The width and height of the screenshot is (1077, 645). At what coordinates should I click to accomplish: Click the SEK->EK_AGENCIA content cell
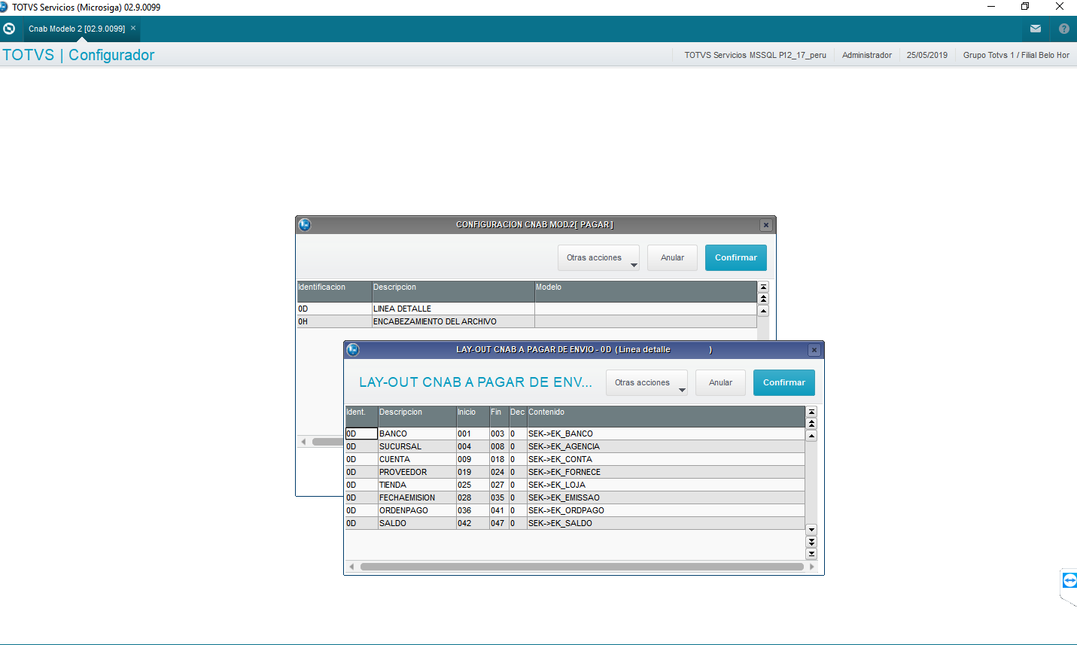pos(666,446)
